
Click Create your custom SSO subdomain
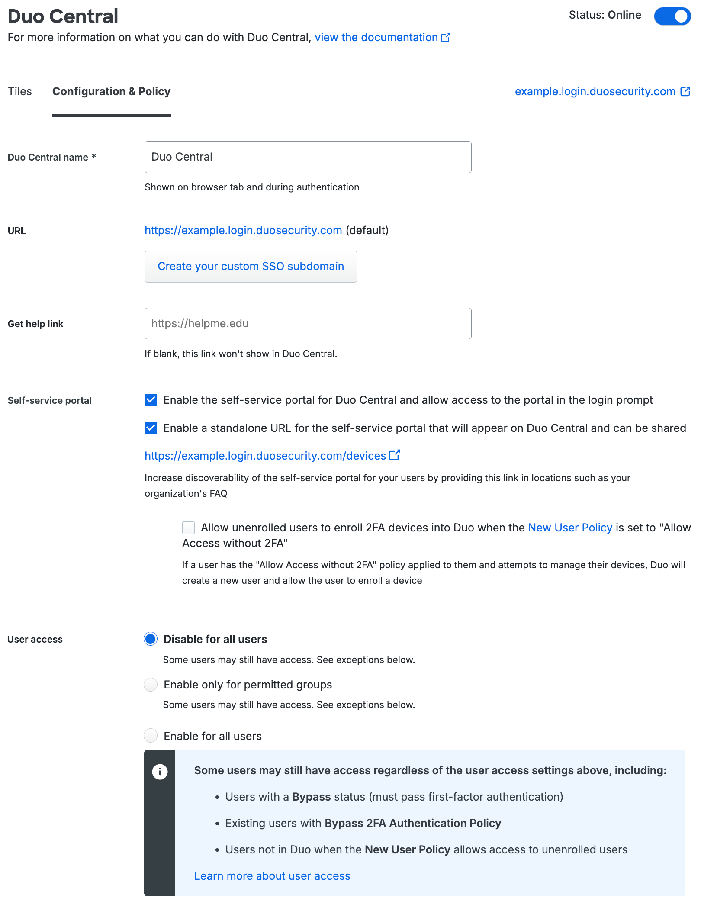click(x=250, y=266)
